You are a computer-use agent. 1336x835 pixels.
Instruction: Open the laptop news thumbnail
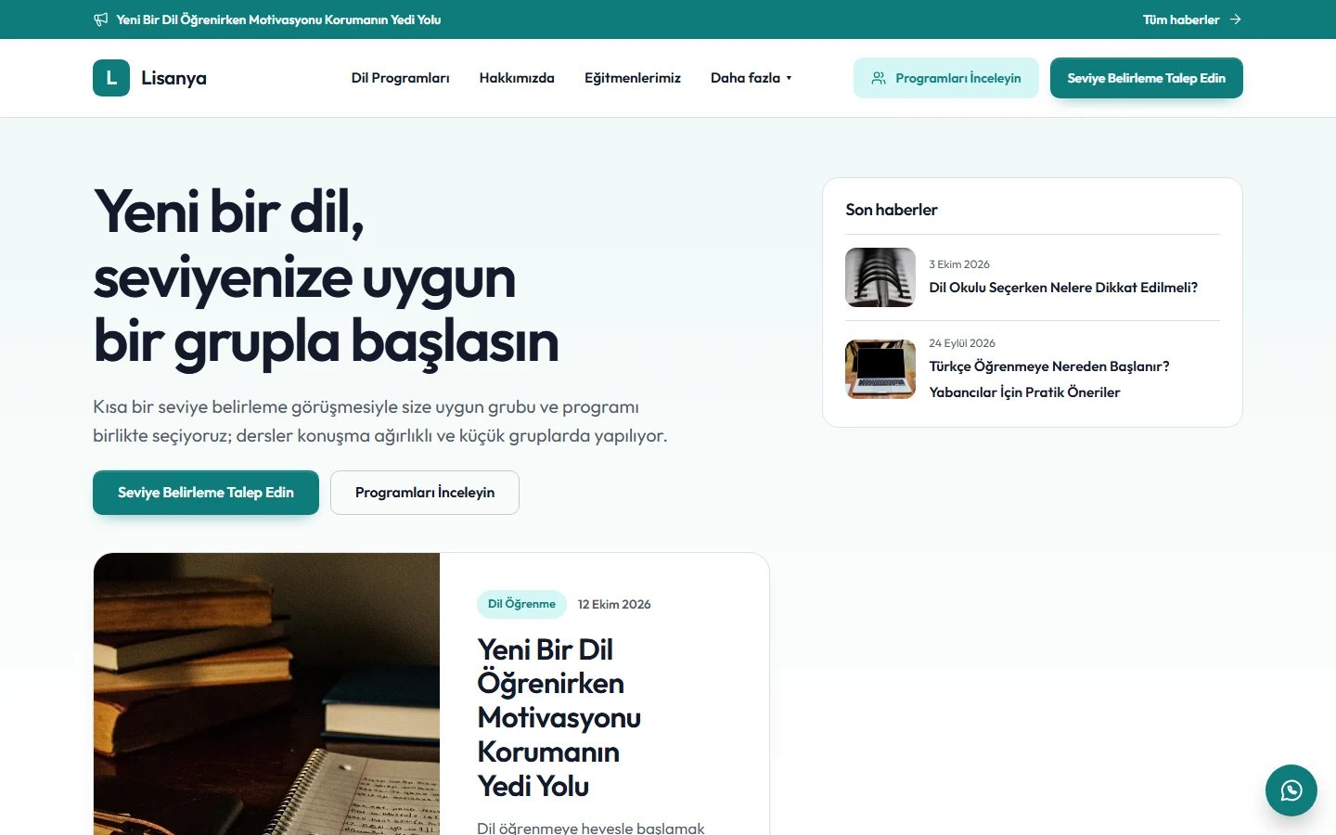tap(880, 369)
